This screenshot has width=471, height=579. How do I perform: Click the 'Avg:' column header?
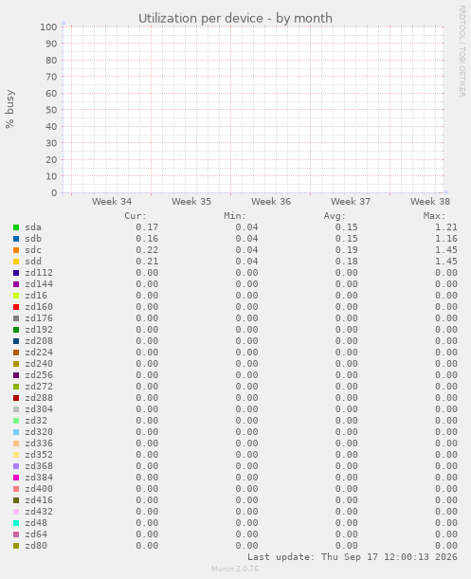(x=335, y=216)
